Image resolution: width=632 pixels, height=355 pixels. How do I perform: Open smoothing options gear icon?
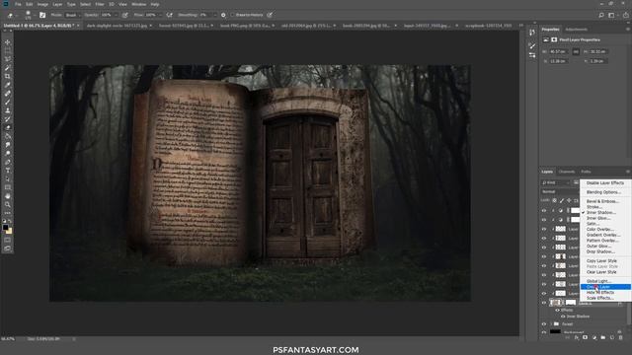tap(223, 15)
